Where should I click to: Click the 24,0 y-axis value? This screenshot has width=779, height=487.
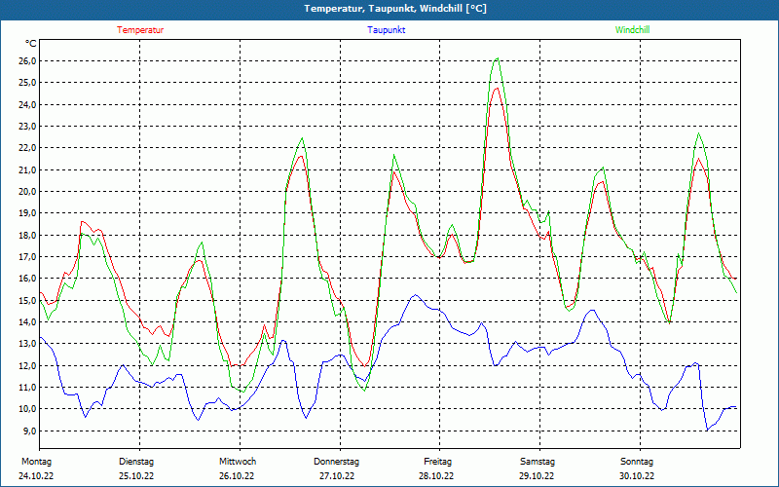tap(27, 104)
